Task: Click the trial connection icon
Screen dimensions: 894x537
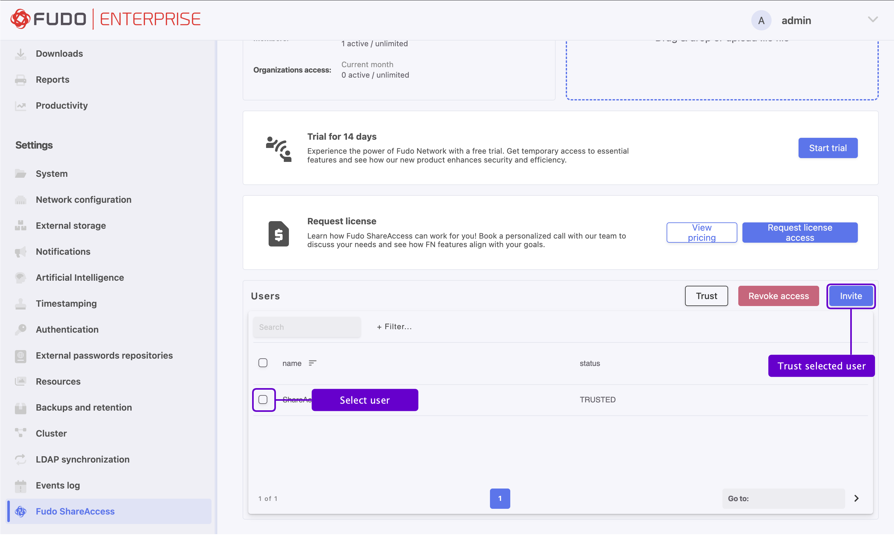Action: pyautogui.click(x=278, y=149)
